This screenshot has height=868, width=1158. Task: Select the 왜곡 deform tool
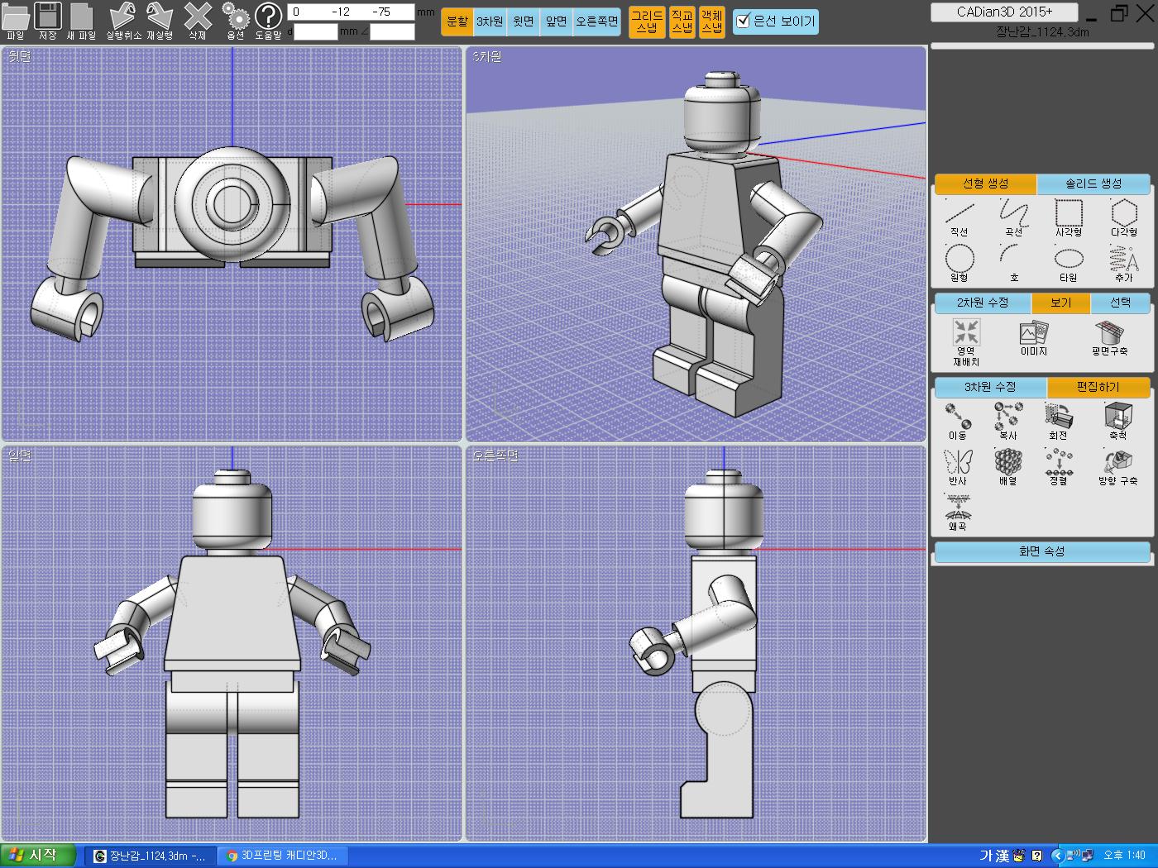(x=958, y=512)
